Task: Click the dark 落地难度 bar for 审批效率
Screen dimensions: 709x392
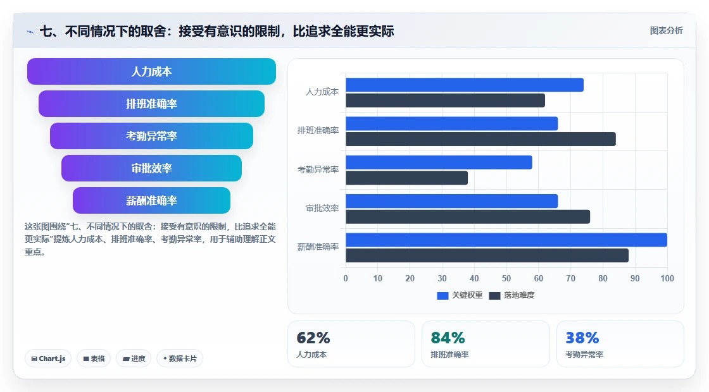Action: click(x=468, y=217)
